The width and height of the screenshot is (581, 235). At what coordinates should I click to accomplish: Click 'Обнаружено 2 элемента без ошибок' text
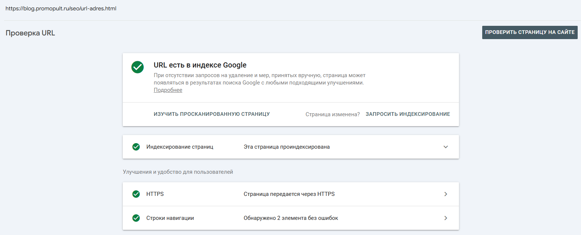290,218
